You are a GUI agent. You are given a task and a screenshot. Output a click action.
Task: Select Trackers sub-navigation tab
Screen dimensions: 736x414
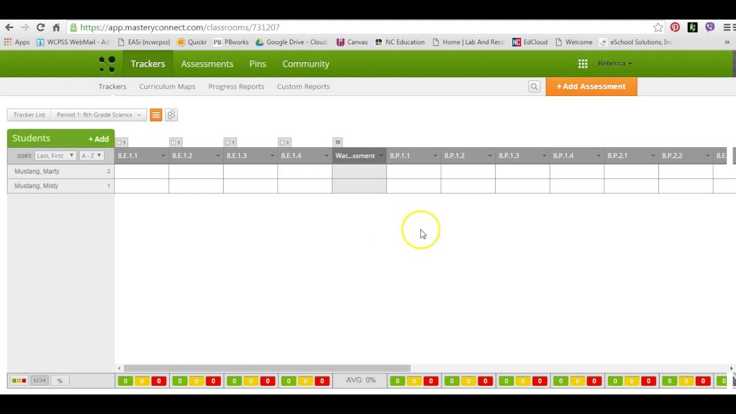[112, 86]
